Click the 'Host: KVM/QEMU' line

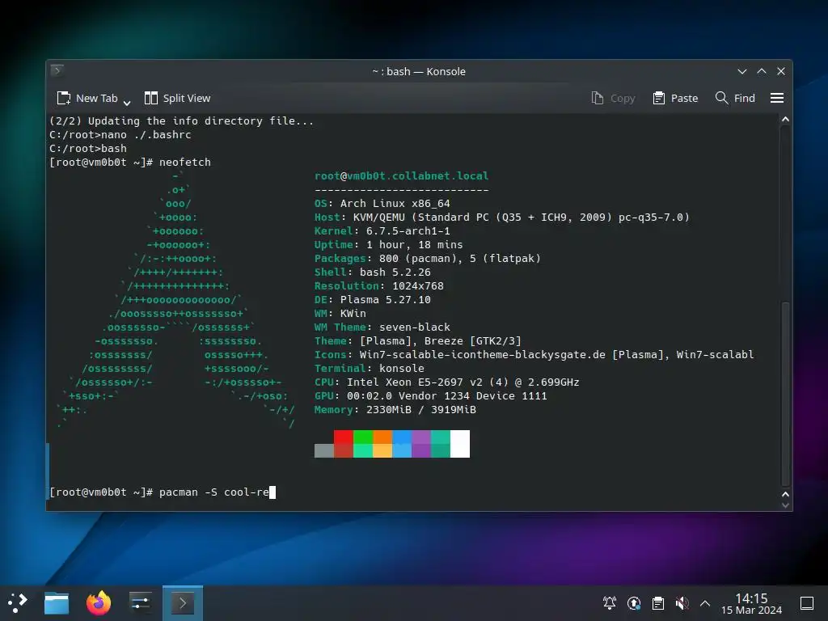pos(501,217)
